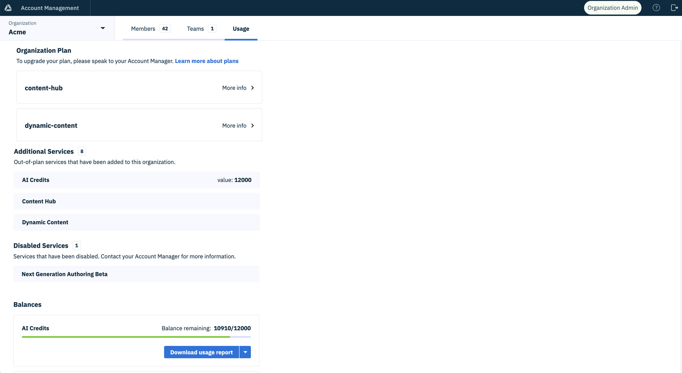
Task: Expand the Acme organization selector
Action: pos(103,28)
